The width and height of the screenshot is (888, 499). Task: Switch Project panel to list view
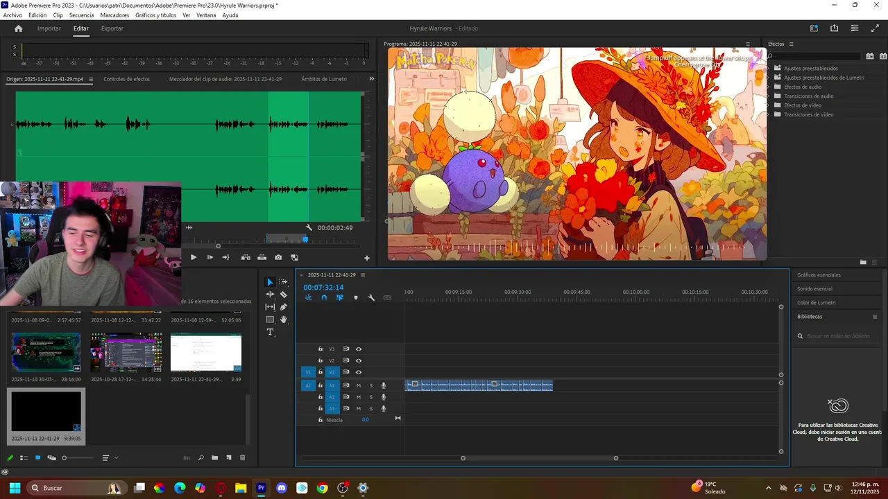[24, 458]
